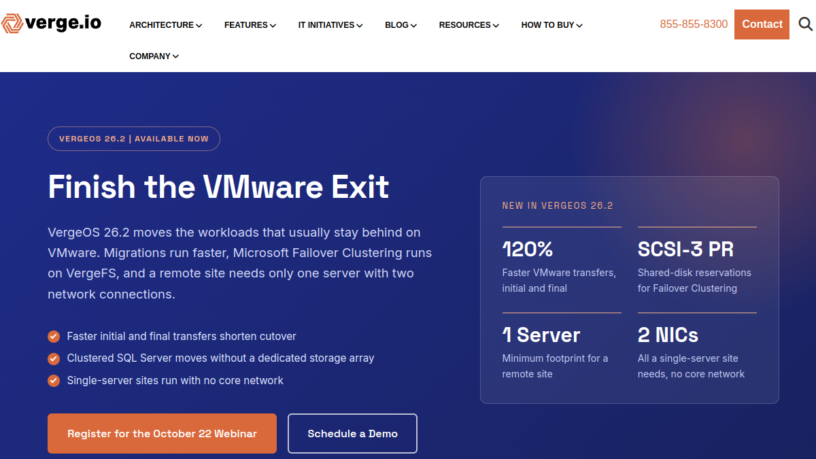Click Register for the October 22 Webinar
The width and height of the screenshot is (816, 459).
pyautogui.click(x=162, y=433)
